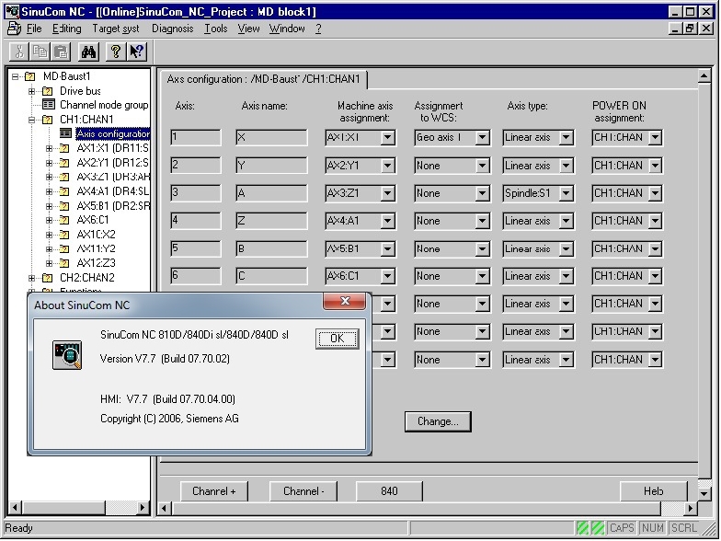The height and width of the screenshot is (541, 721).
Task: Select AX10:X2 item in the tree
Action: [96, 234]
